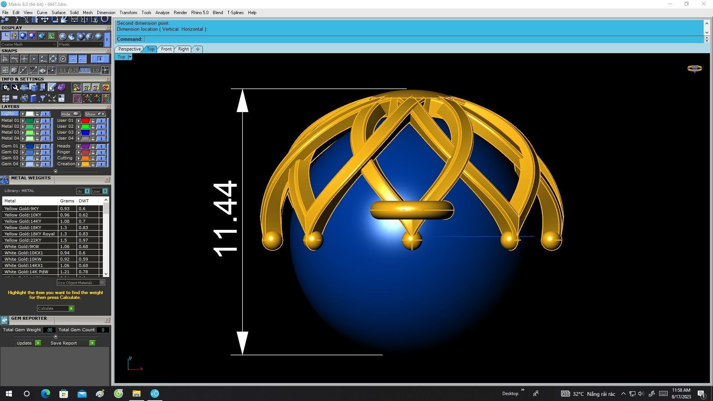
Task: Toggle the Creation layer on/off switch
Action: tap(101, 164)
